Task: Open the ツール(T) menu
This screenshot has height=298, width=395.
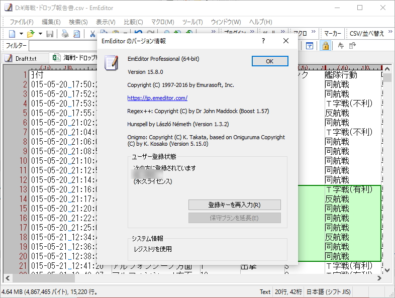Action: [192, 22]
